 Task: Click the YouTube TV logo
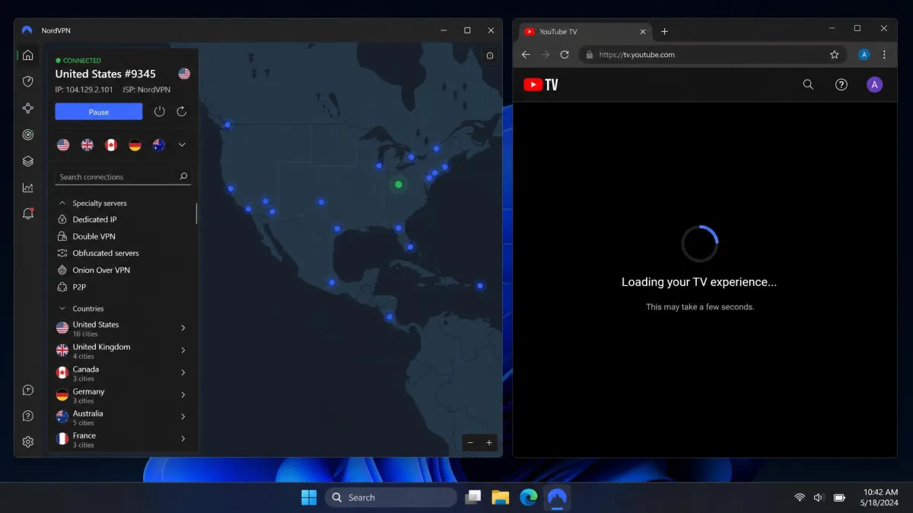click(541, 84)
